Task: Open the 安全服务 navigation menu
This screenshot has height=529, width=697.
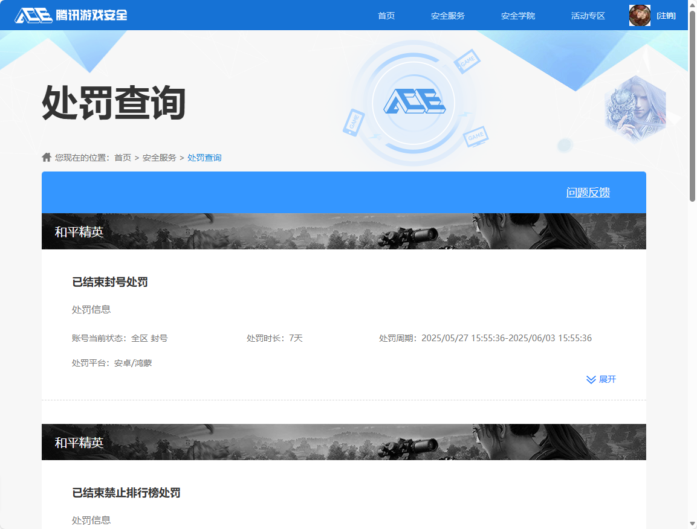Action: [x=448, y=16]
